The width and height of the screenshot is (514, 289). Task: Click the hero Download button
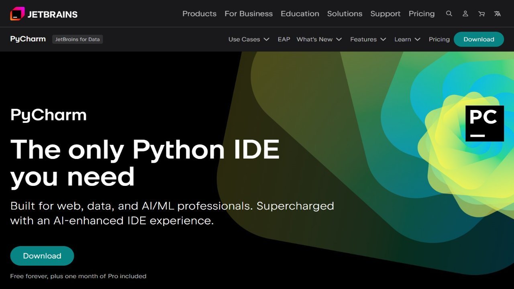[x=42, y=256]
